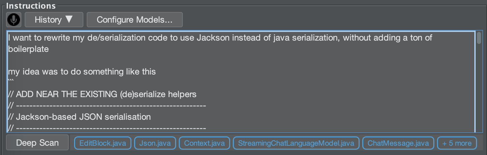Select the EditBlock.java file chip
The image size is (487, 155).
pyautogui.click(x=102, y=143)
